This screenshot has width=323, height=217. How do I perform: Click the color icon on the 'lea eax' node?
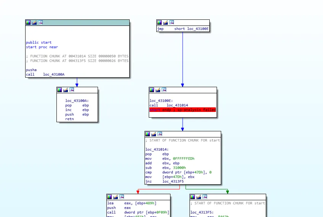(x=109, y=197)
